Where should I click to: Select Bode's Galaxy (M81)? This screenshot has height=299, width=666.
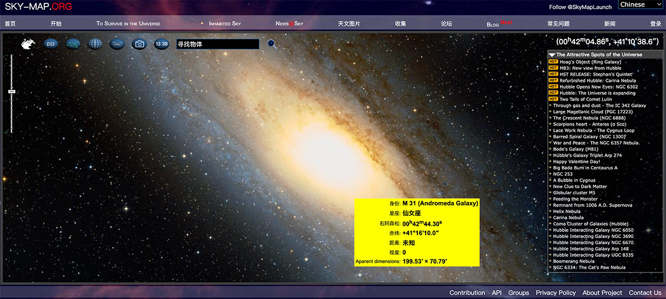[577, 149]
